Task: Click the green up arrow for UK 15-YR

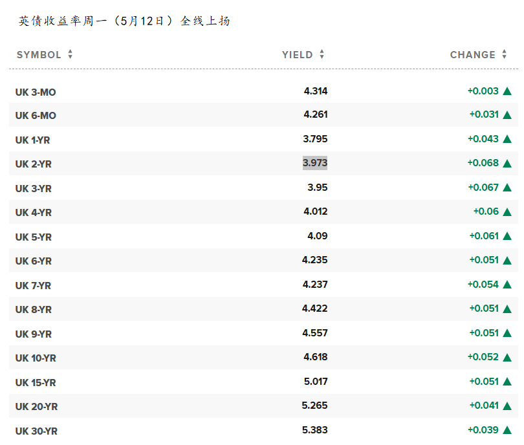Action: (507, 382)
